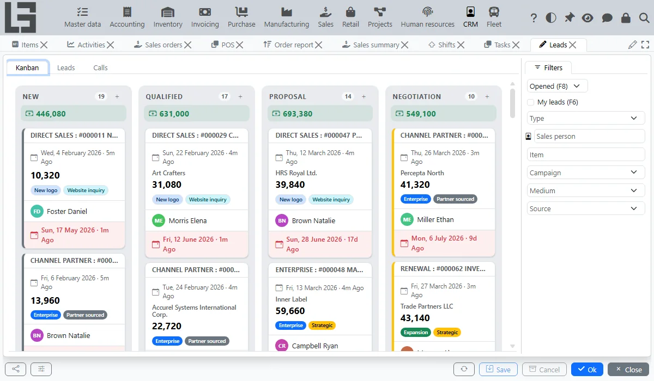Toggle fullscreen expand icon

tap(645, 45)
